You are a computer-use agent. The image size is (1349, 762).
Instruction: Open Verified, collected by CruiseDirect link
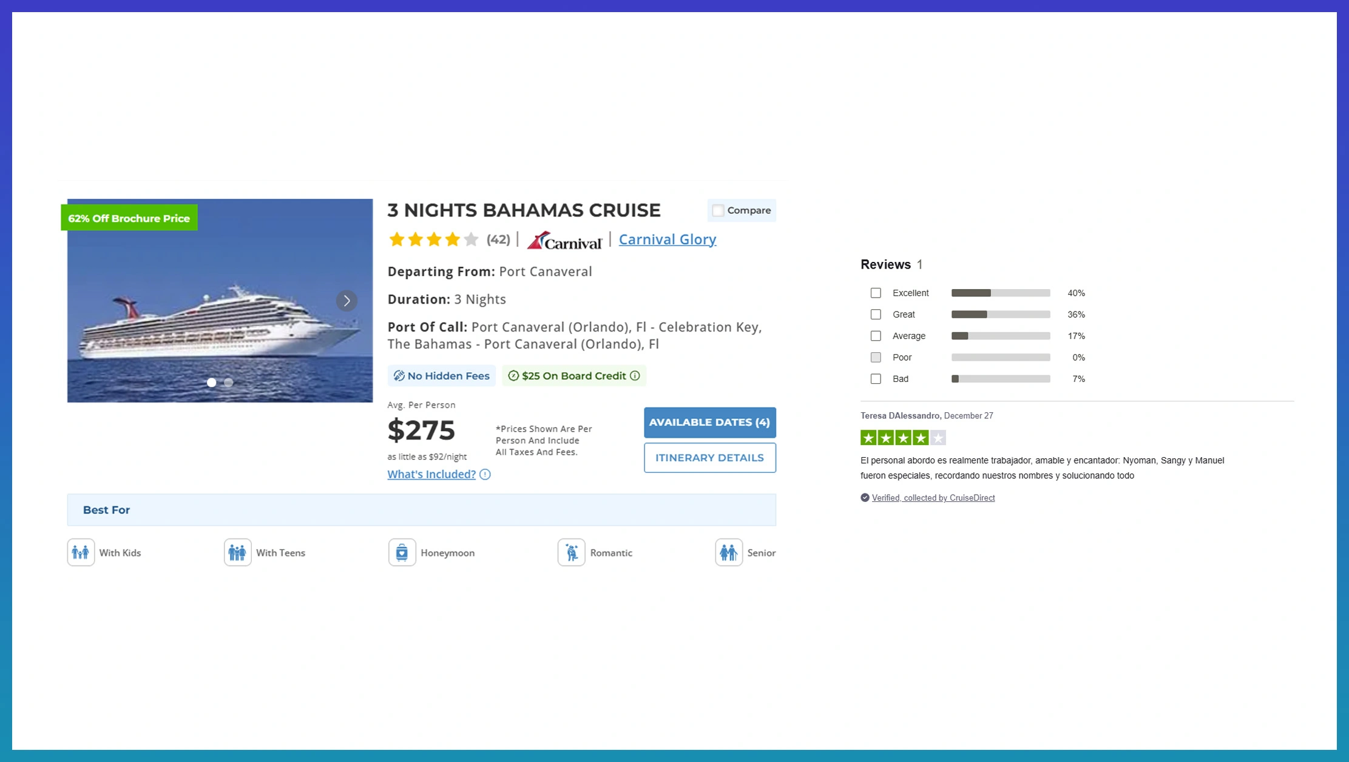click(933, 498)
